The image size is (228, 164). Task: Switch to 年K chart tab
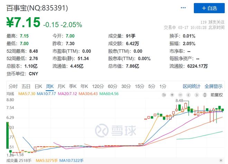(x=84, y=86)
